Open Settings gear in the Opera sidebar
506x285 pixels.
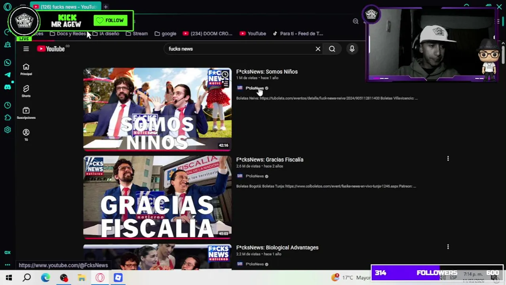pos(8,130)
